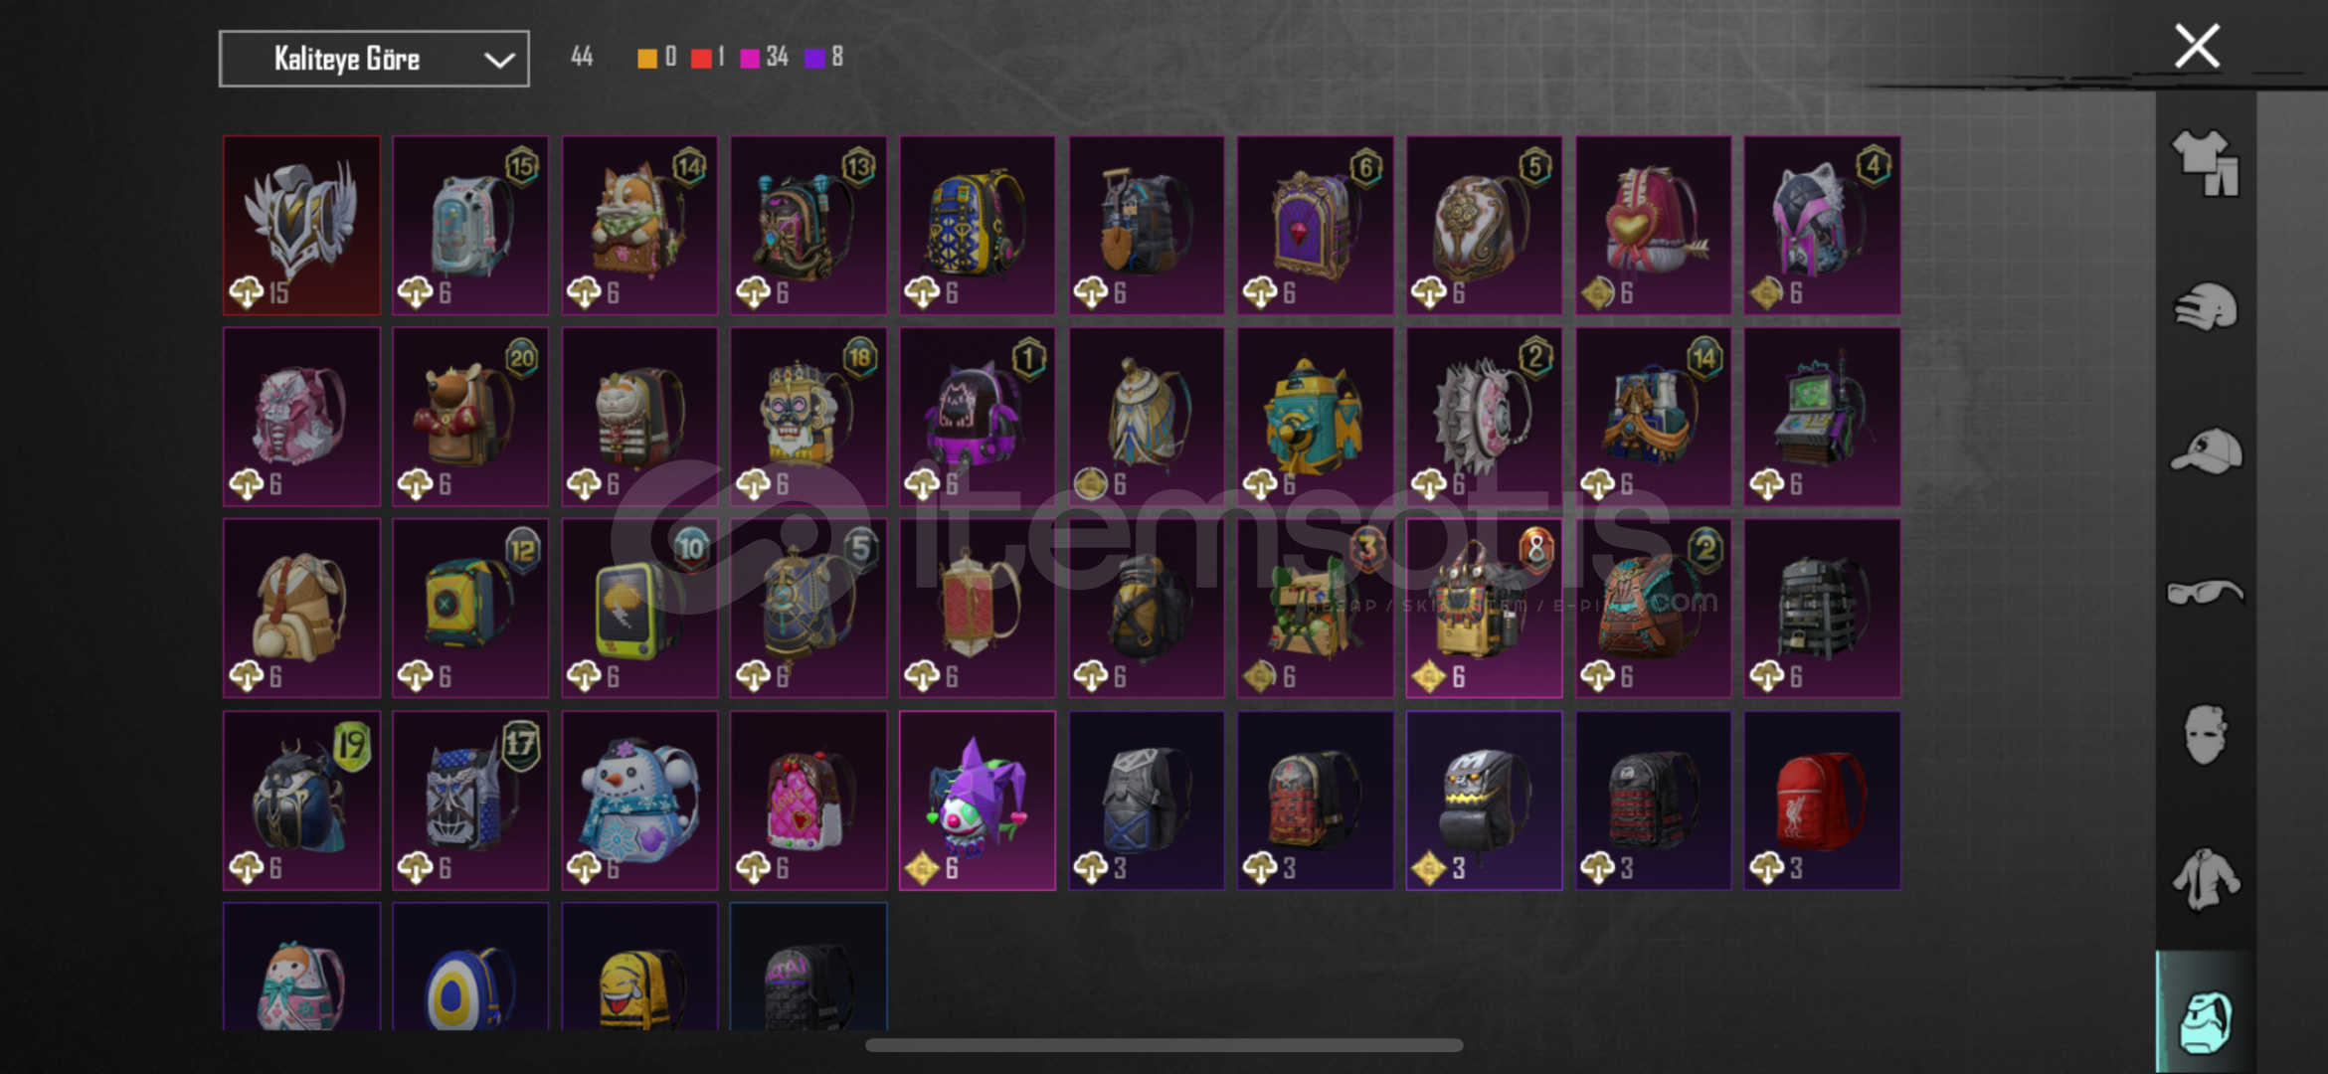The height and width of the screenshot is (1074, 2328).
Task: Select the winged silver red-tier backpack
Action: [x=301, y=225]
